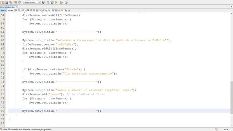The width and height of the screenshot is (233, 131).
Task: Click the Shift Line Right icon
Action: pos(56,10)
